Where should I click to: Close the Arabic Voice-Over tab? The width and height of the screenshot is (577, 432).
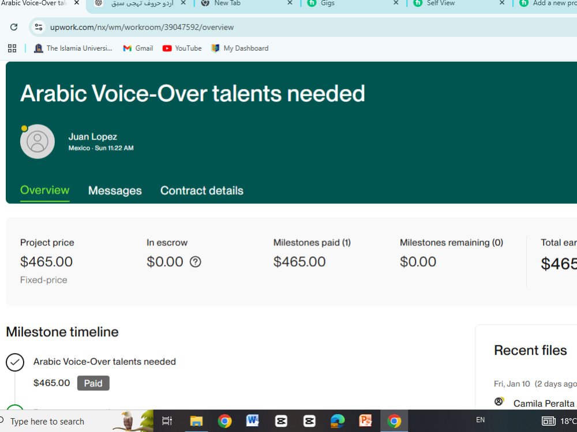pyautogui.click(x=77, y=3)
